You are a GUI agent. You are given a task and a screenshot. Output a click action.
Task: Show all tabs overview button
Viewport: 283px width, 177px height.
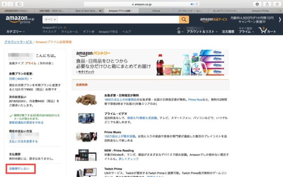point(277,4)
